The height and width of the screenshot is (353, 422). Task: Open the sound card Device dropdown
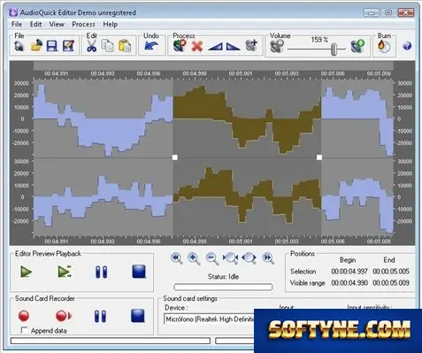tap(209, 319)
